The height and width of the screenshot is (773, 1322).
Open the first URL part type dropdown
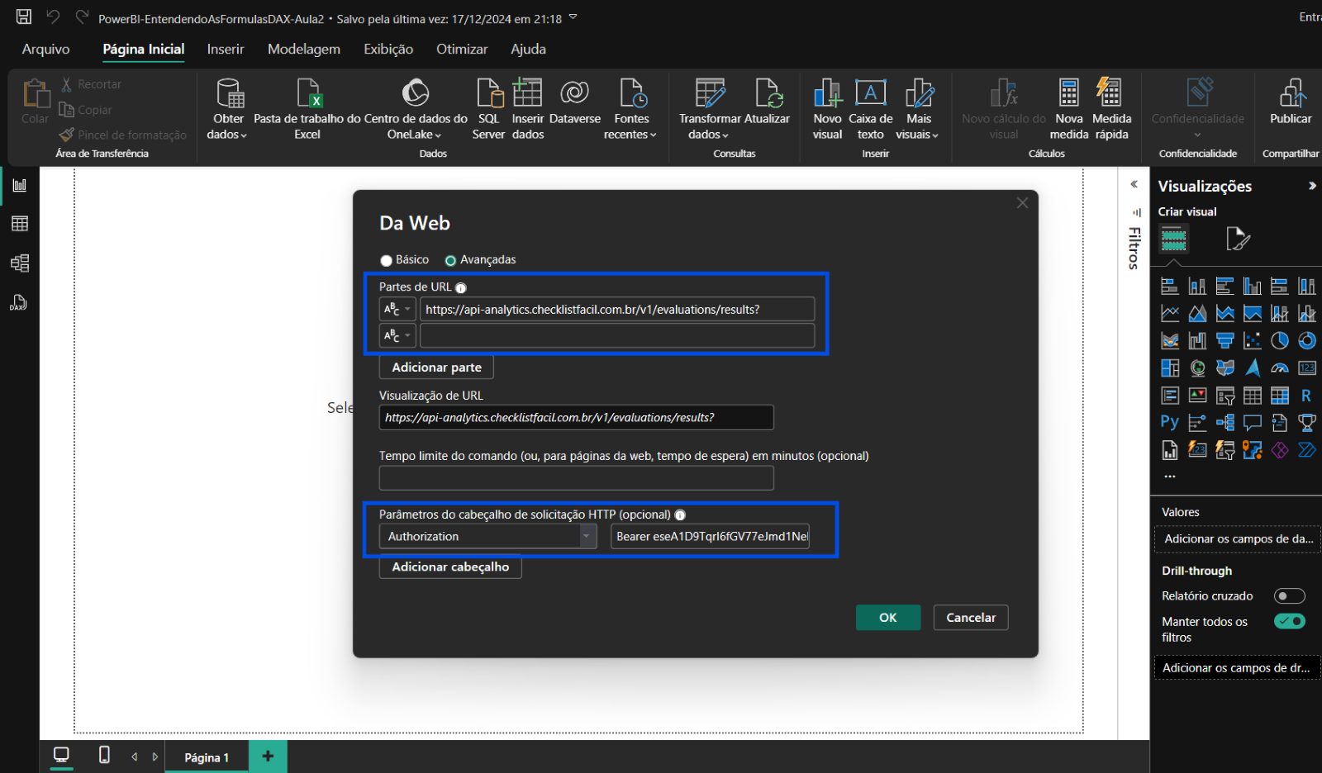click(397, 310)
